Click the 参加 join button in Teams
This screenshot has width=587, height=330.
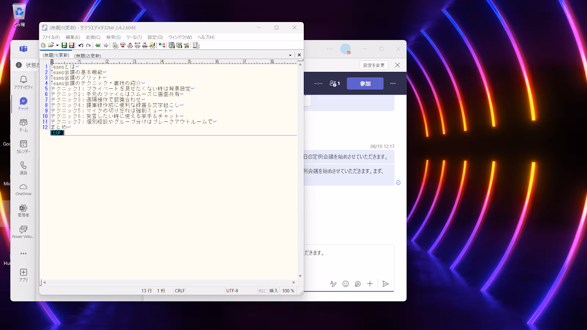tap(365, 84)
